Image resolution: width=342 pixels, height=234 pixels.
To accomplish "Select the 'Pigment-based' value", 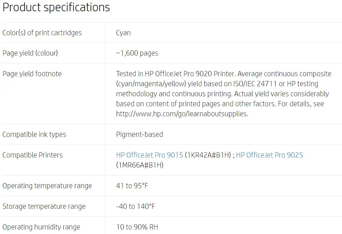I will pyautogui.click(x=139, y=134).
